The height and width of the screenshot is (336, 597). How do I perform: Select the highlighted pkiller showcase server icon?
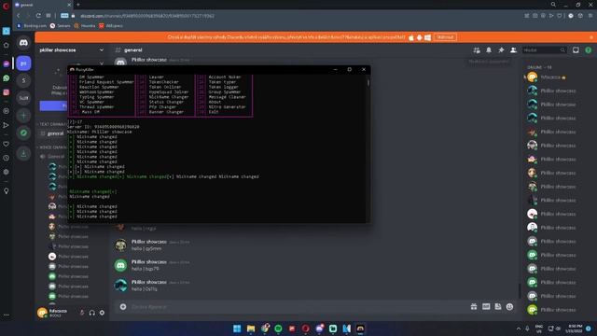coord(23,63)
